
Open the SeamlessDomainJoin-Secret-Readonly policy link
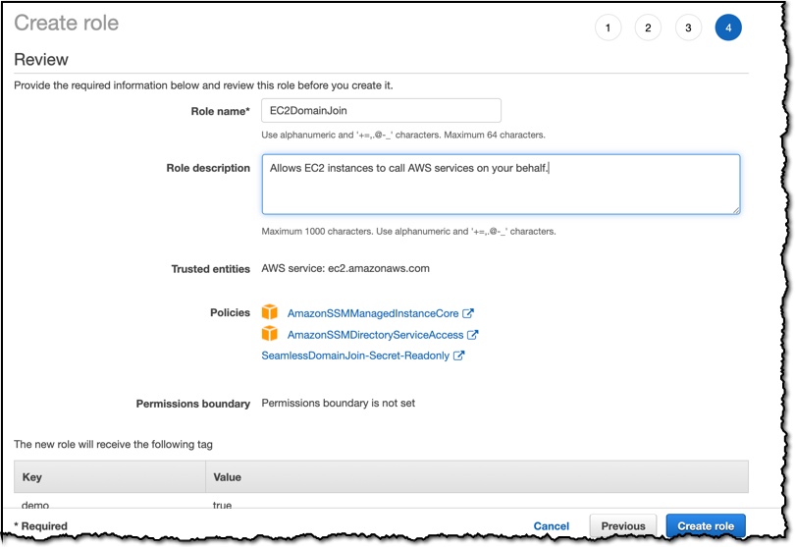[355, 356]
